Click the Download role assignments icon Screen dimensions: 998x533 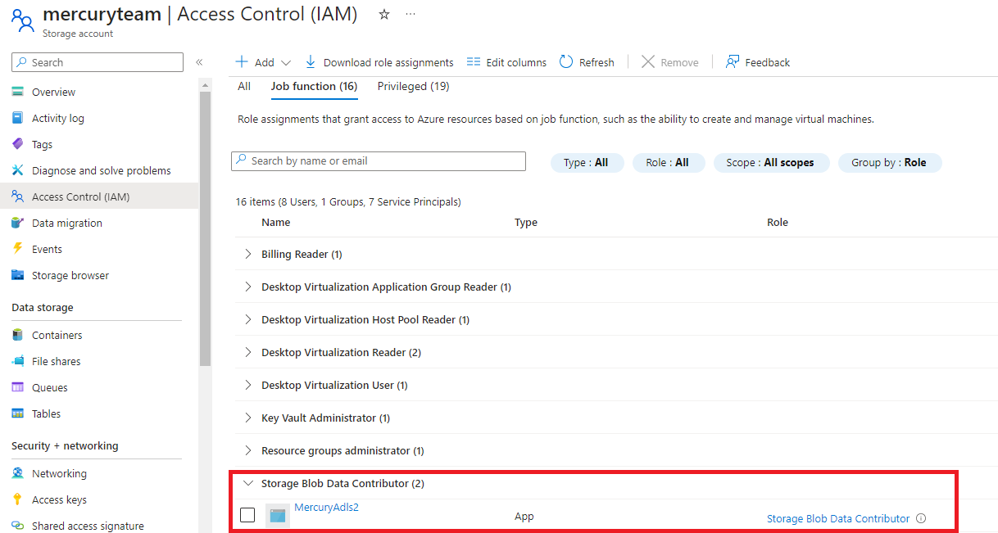pyautogui.click(x=311, y=62)
